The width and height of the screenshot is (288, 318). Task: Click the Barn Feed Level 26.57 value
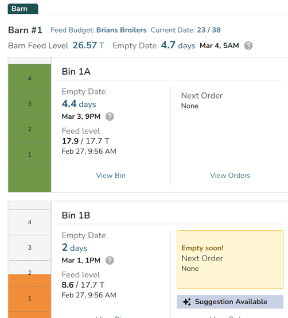[85, 45]
